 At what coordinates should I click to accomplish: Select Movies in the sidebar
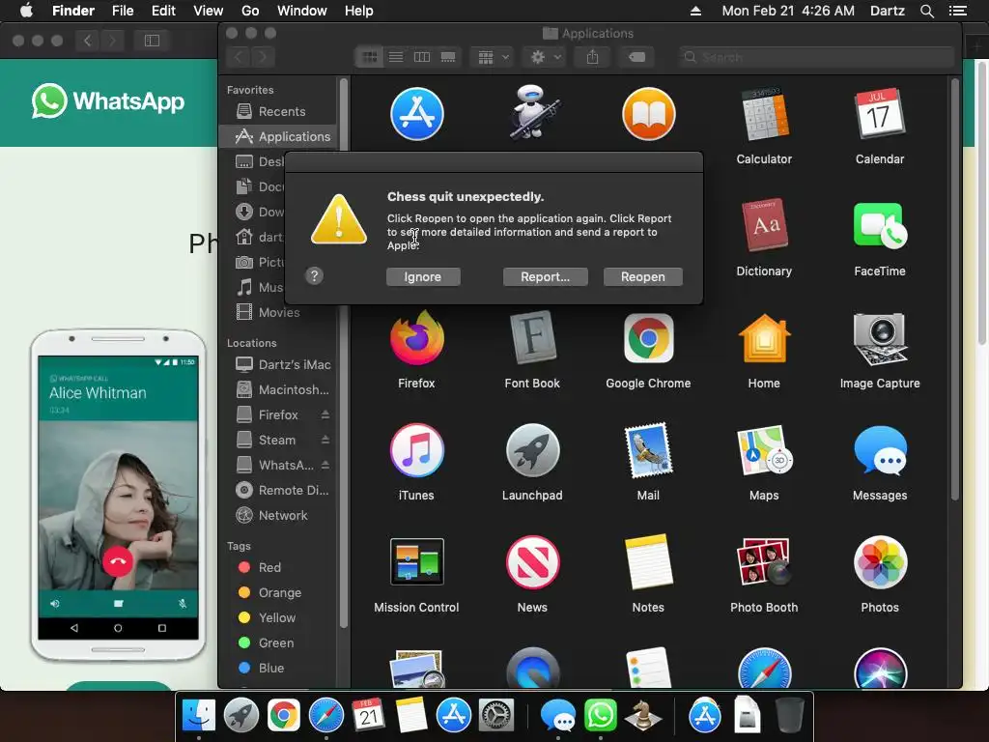278,312
